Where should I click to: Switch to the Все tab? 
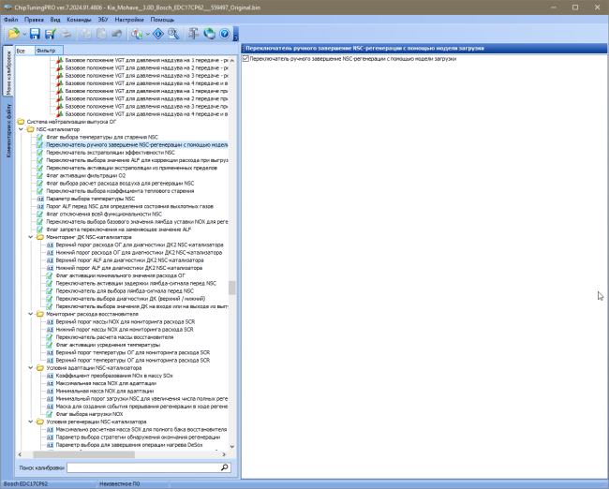[24, 51]
